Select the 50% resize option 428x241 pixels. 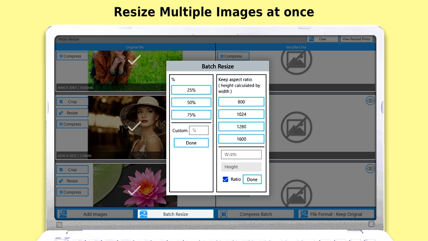(191, 102)
